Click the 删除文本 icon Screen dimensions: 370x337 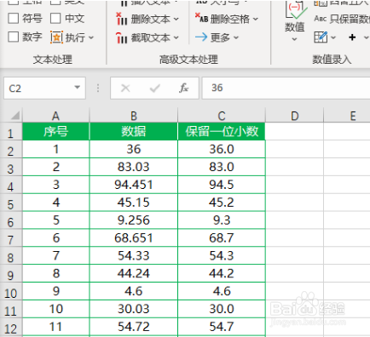pos(121,19)
